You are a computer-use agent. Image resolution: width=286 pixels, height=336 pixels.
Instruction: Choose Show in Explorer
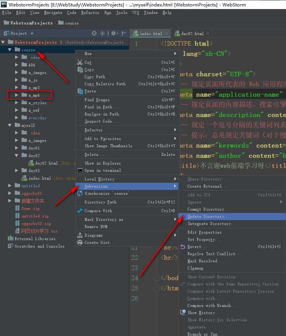click(127, 163)
